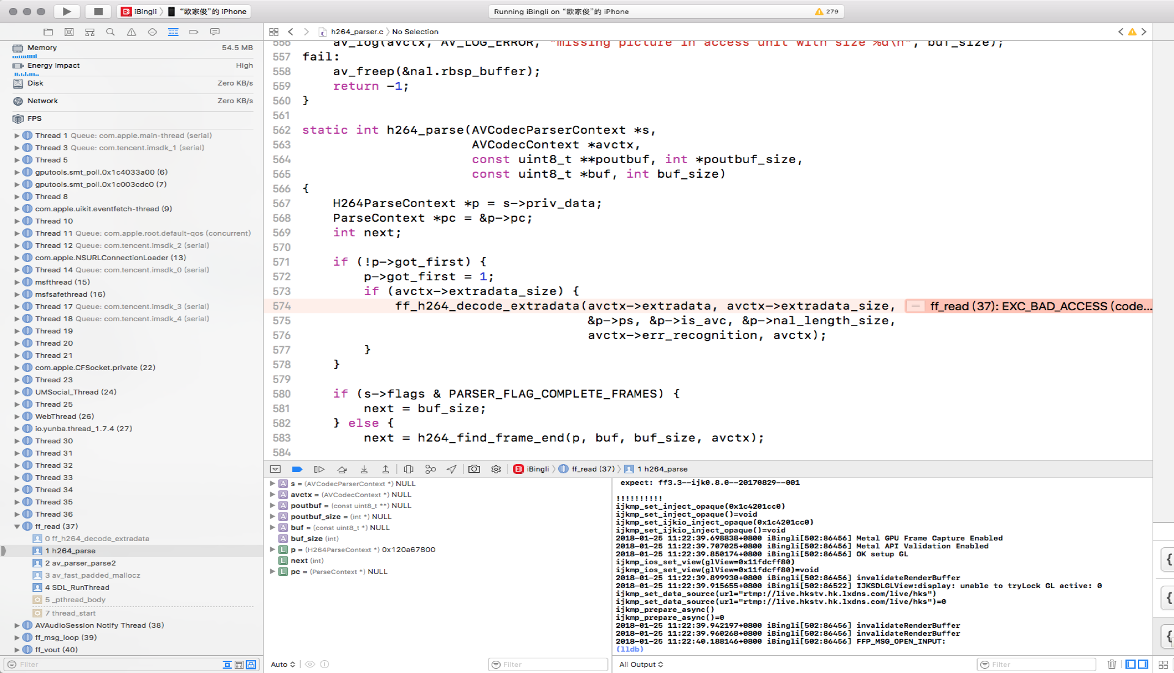This screenshot has height=673, width=1174.
Task: Expand the ff_vout (40) thread
Action: coord(17,650)
